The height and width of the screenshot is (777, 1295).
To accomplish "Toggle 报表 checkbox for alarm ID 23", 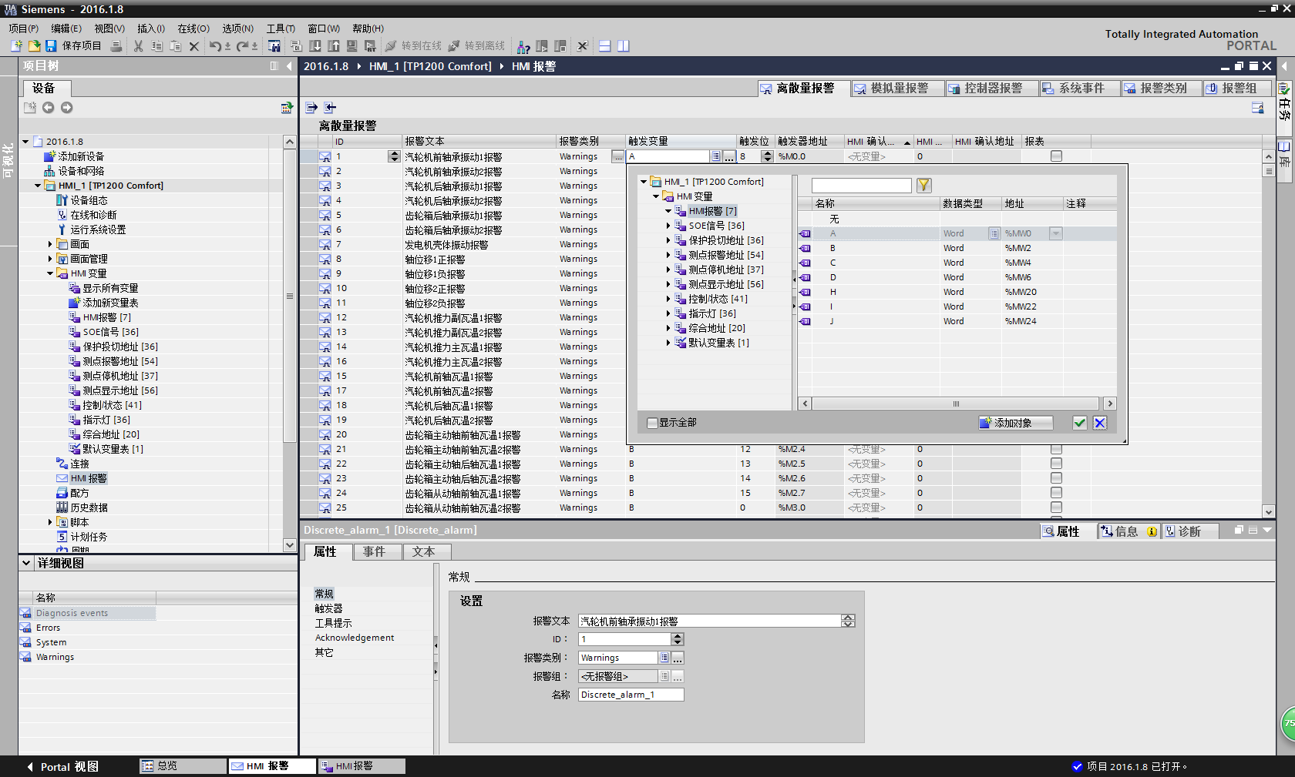I will (1056, 478).
